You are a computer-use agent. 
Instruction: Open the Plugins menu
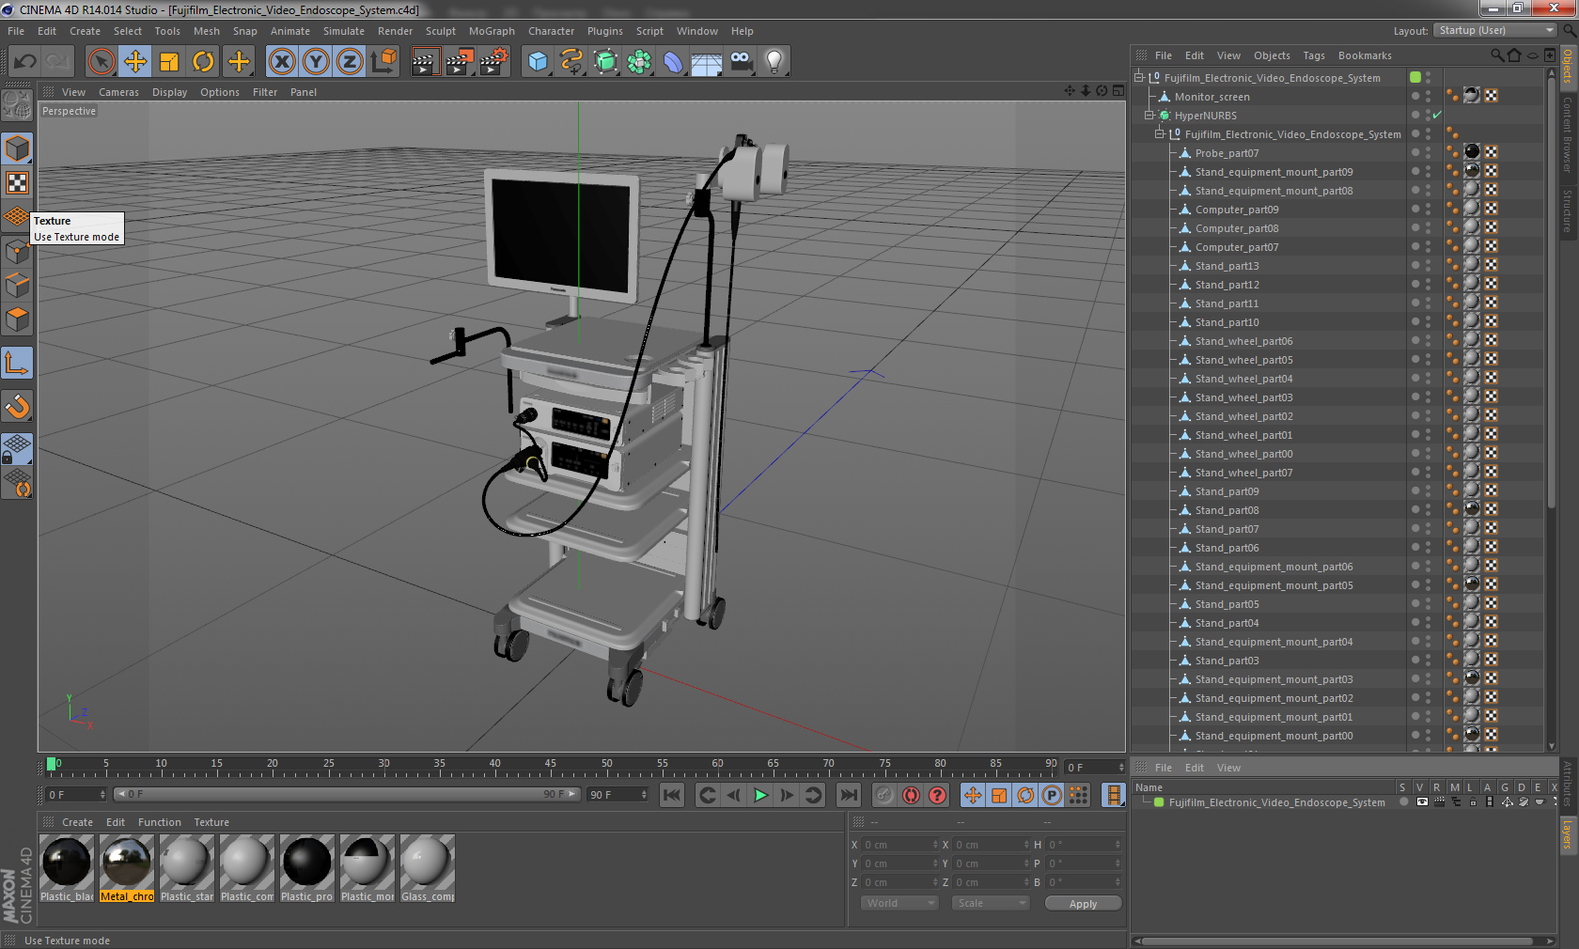tap(605, 31)
